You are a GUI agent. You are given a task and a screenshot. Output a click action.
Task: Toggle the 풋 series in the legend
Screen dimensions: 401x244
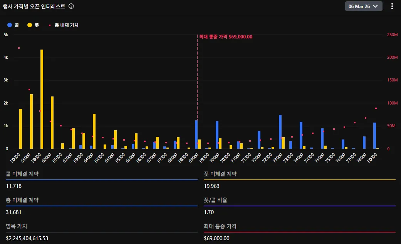33,25
